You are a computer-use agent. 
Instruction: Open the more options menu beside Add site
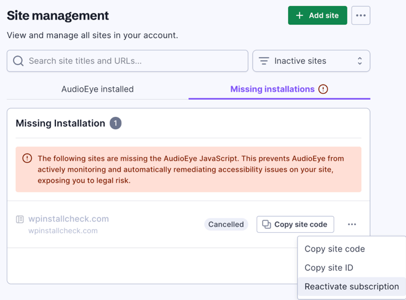(361, 15)
